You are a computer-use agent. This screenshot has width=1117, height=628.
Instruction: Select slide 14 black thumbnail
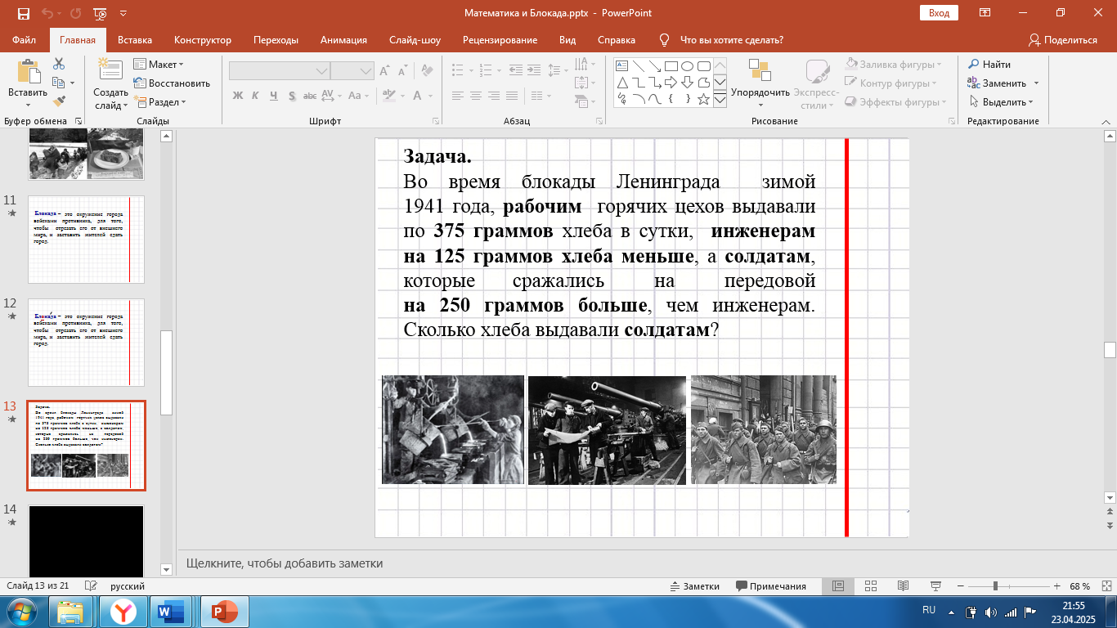pyautogui.click(x=87, y=541)
